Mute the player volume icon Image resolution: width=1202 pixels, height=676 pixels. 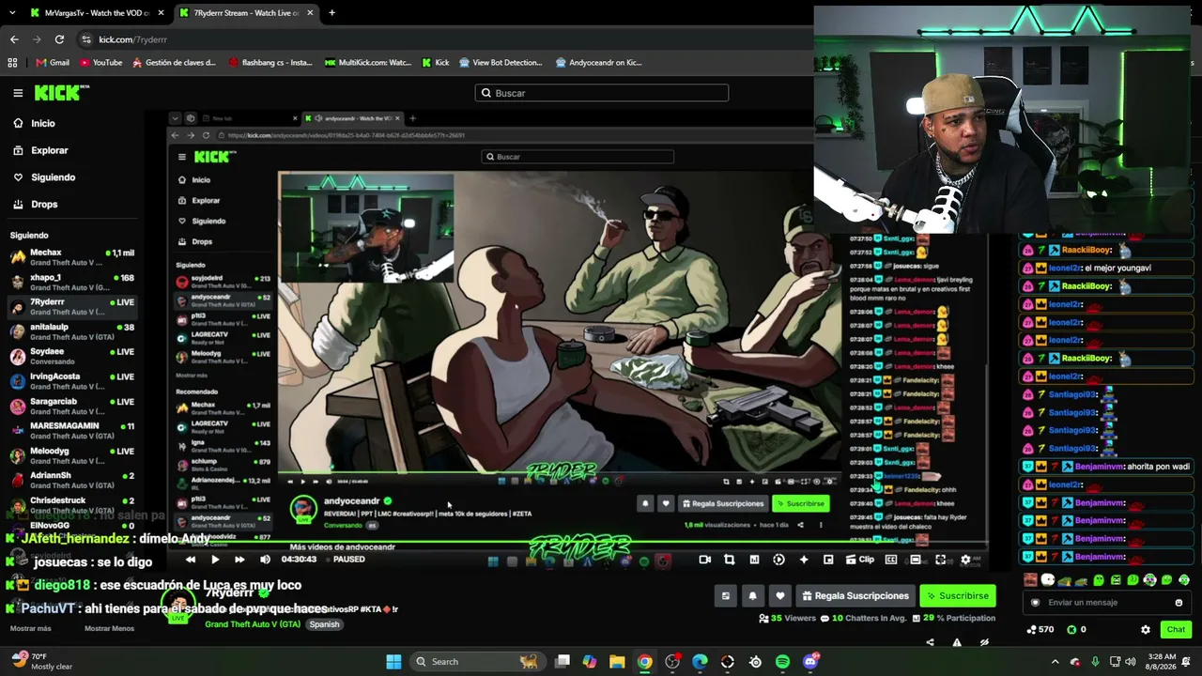(265, 560)
